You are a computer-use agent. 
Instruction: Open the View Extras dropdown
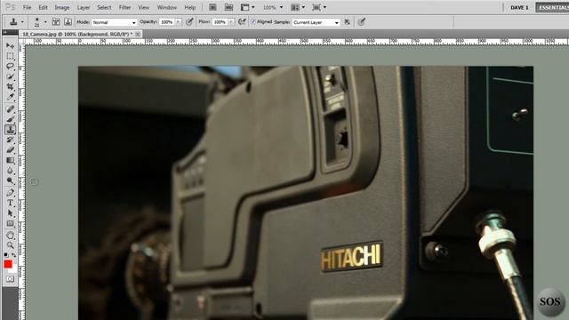pos(247,7)
